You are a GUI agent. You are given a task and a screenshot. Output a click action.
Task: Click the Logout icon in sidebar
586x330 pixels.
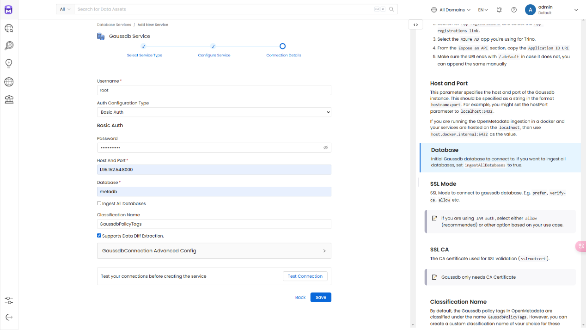(9, 317)
